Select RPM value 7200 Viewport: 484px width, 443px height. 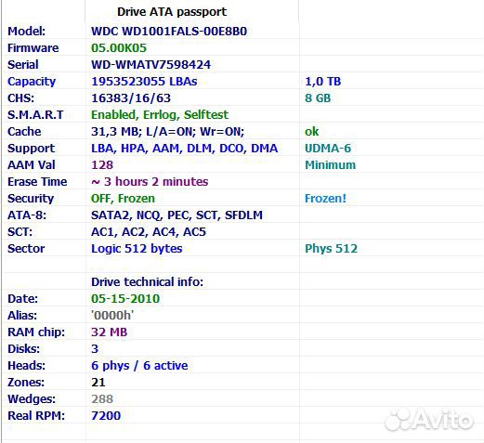click(x=106, y=416)
